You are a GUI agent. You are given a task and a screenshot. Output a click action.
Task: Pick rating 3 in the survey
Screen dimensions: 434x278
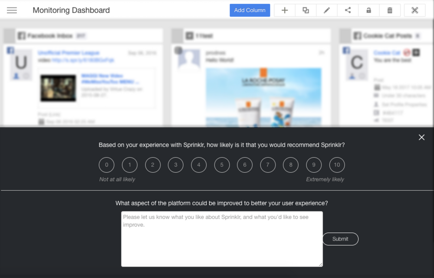click(x=176, y=165)
